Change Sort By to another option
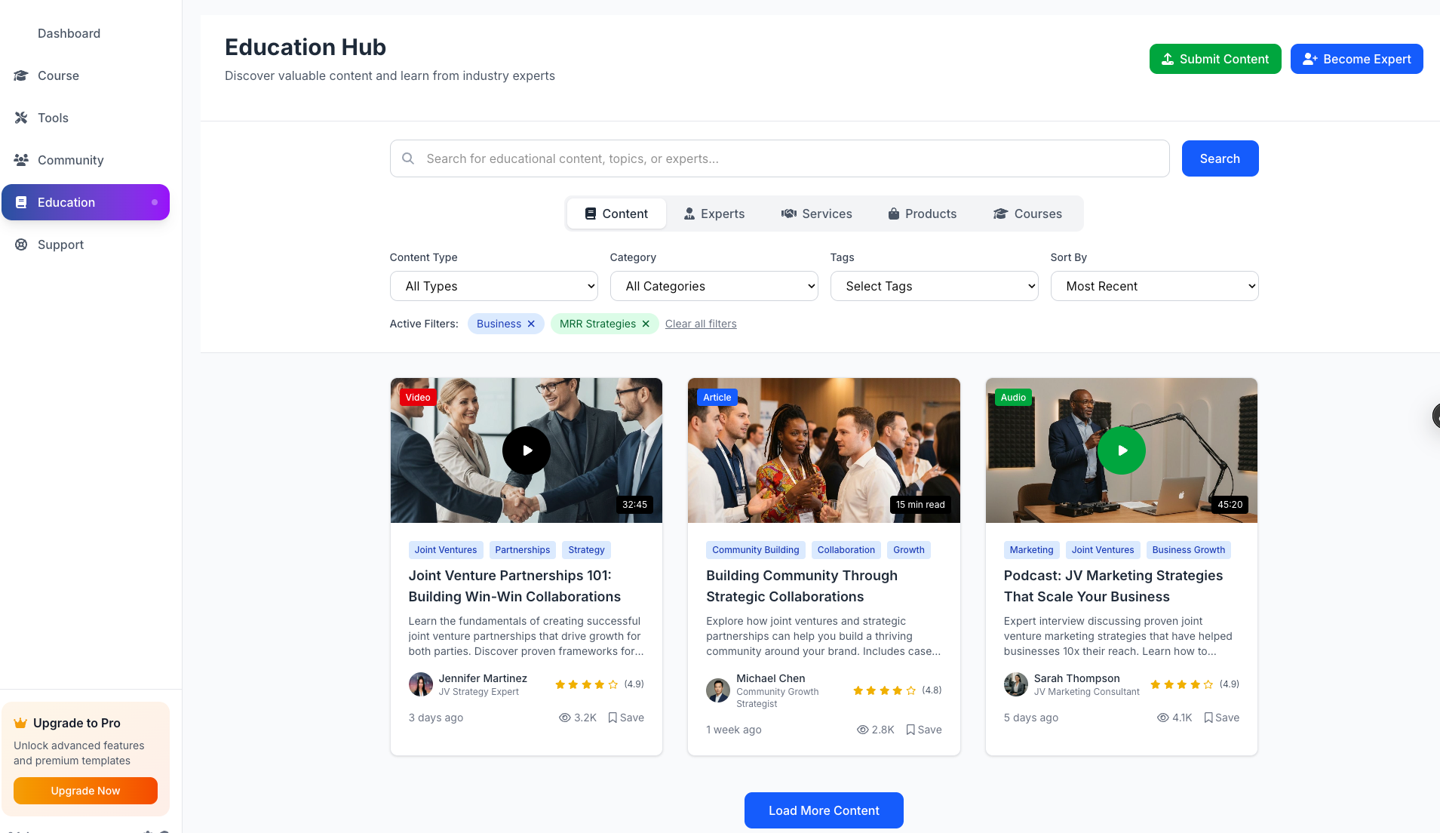Image resolution: width=1440 pixels, height=833 pixels. pyautogui.click(x=1153, y=286)
